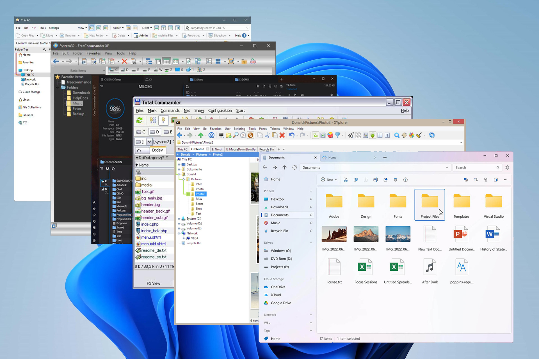539x359 pixels.
Task: Toggle the pin next to Music in Files sidebar
Action: click(x=311, y=223)
